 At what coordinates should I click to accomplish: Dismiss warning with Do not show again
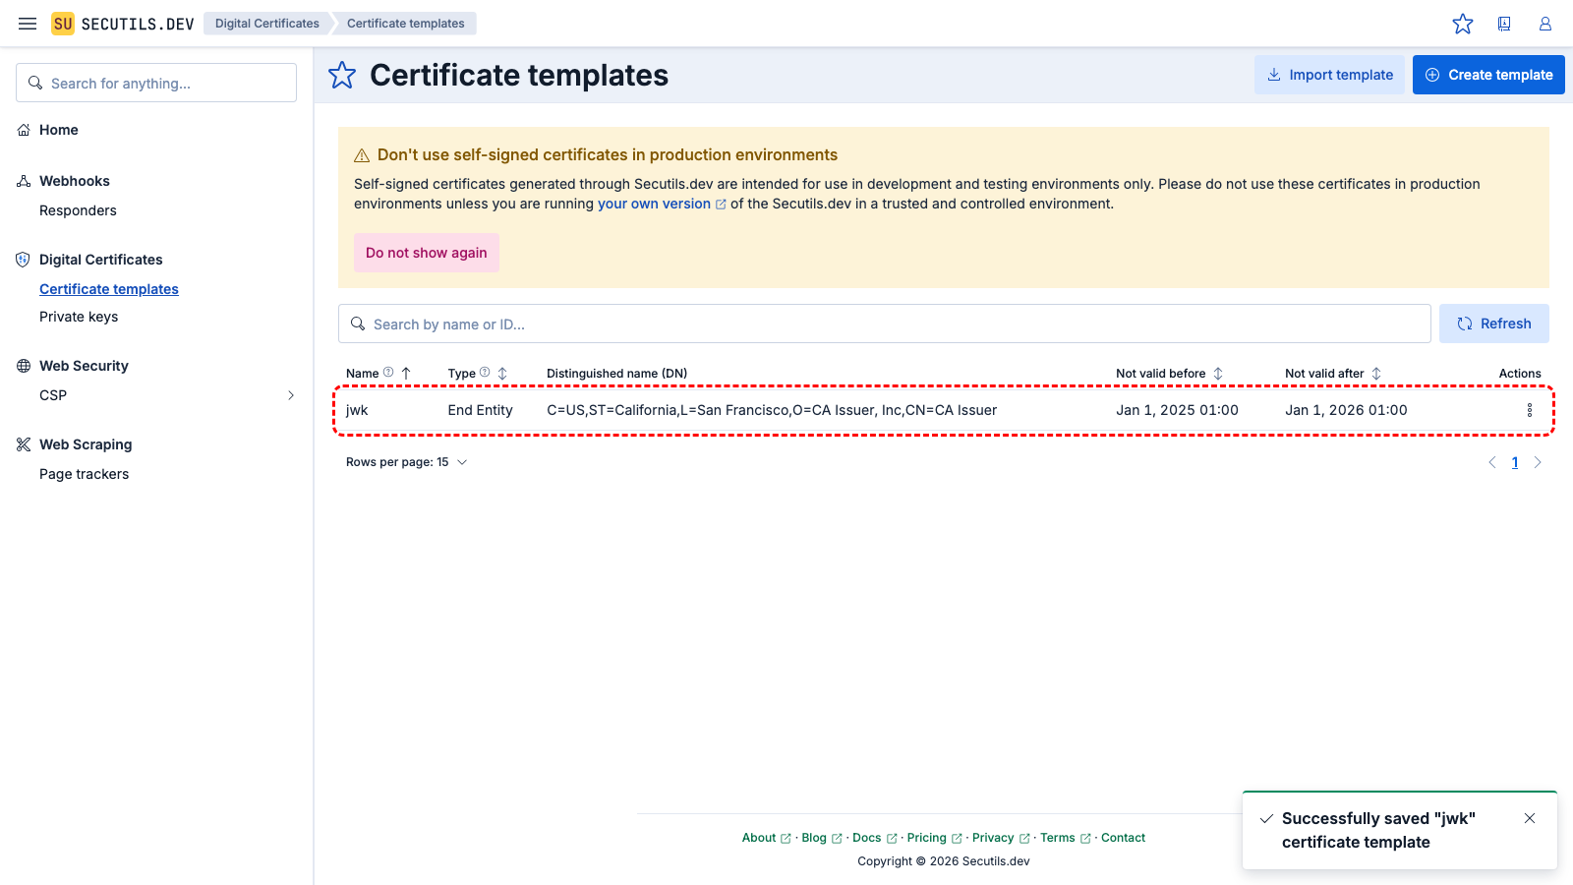(426, 253)
